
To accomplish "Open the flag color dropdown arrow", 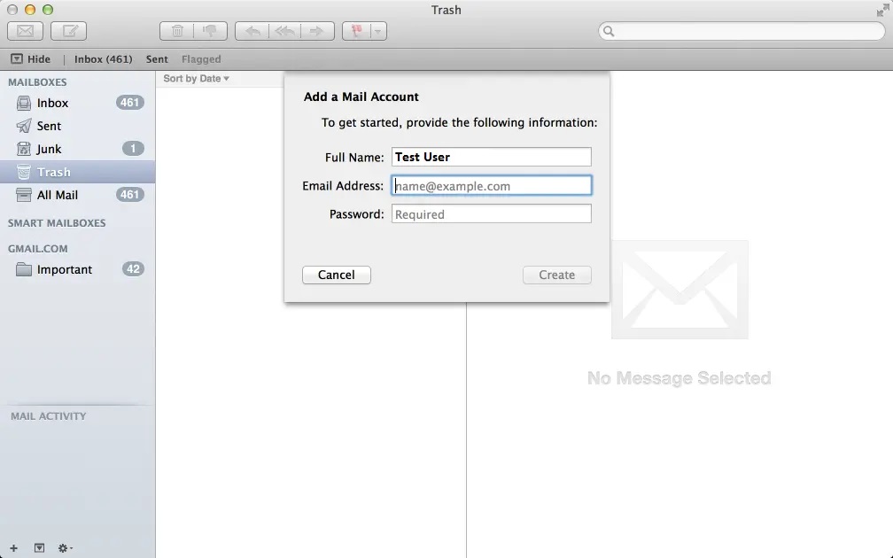I will click(x=378, y=31).
